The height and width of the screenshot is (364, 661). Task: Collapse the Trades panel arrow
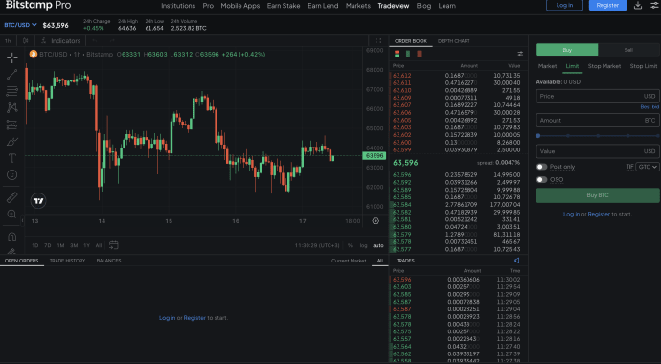[x=517, y=261]
